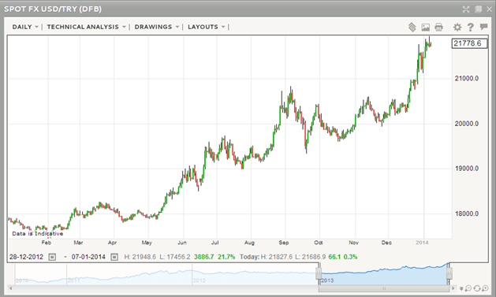This screenshot has height=297, width=496.
Task: Click the green period percentage 21.7%
Action: click(x=226, y=257)
